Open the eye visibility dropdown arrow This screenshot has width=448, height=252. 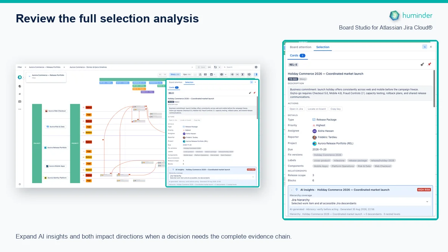225,74
